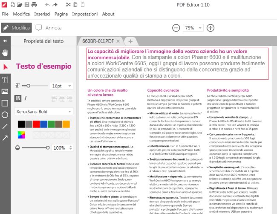Open the 16pt font size dropdown
The height and width of the screenshot is (214, 277).
coord(61,86)
